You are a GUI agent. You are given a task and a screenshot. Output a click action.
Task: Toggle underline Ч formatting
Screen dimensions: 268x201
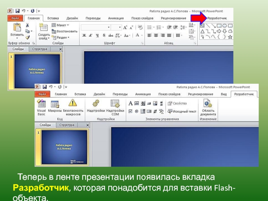(x=97, y=36)
